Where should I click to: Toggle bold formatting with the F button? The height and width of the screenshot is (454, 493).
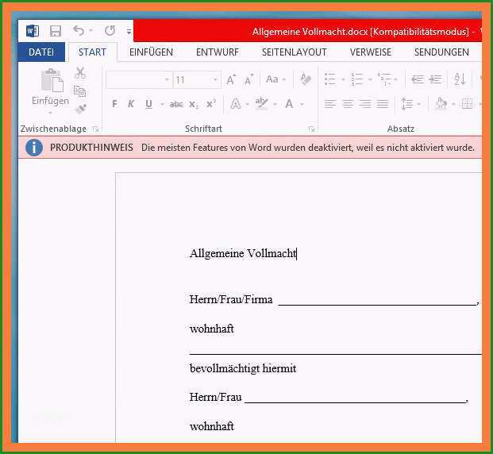point(114,103)
